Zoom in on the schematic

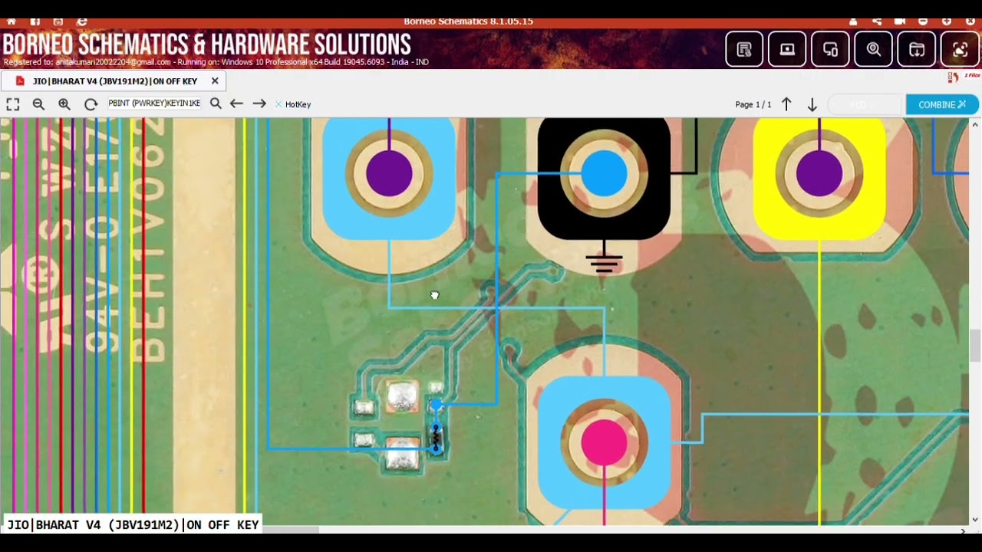pyautogui.click(x=64, y=104)
